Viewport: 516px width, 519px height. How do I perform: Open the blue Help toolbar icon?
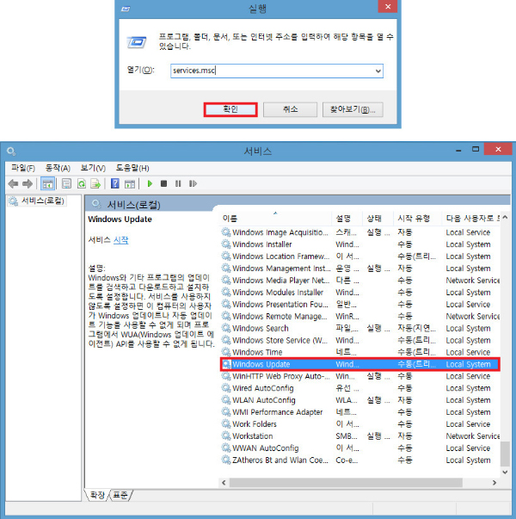point(114,183)
